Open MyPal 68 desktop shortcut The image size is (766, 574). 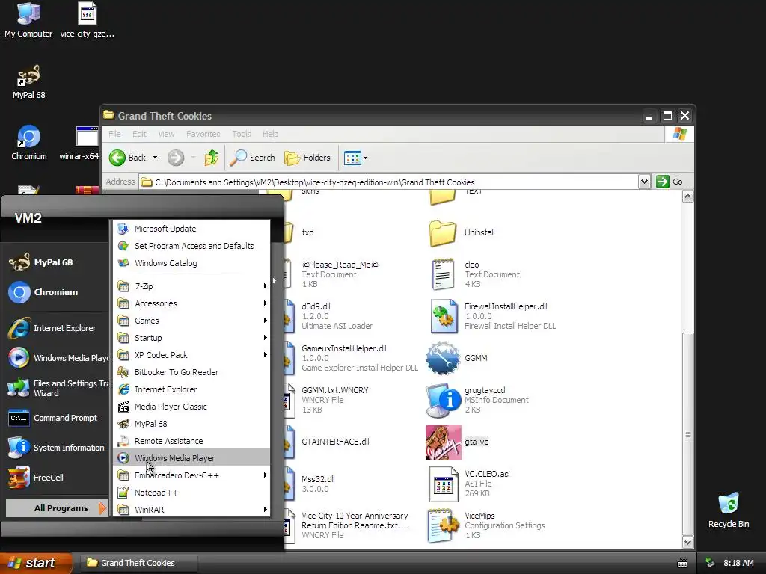point(28,82)
